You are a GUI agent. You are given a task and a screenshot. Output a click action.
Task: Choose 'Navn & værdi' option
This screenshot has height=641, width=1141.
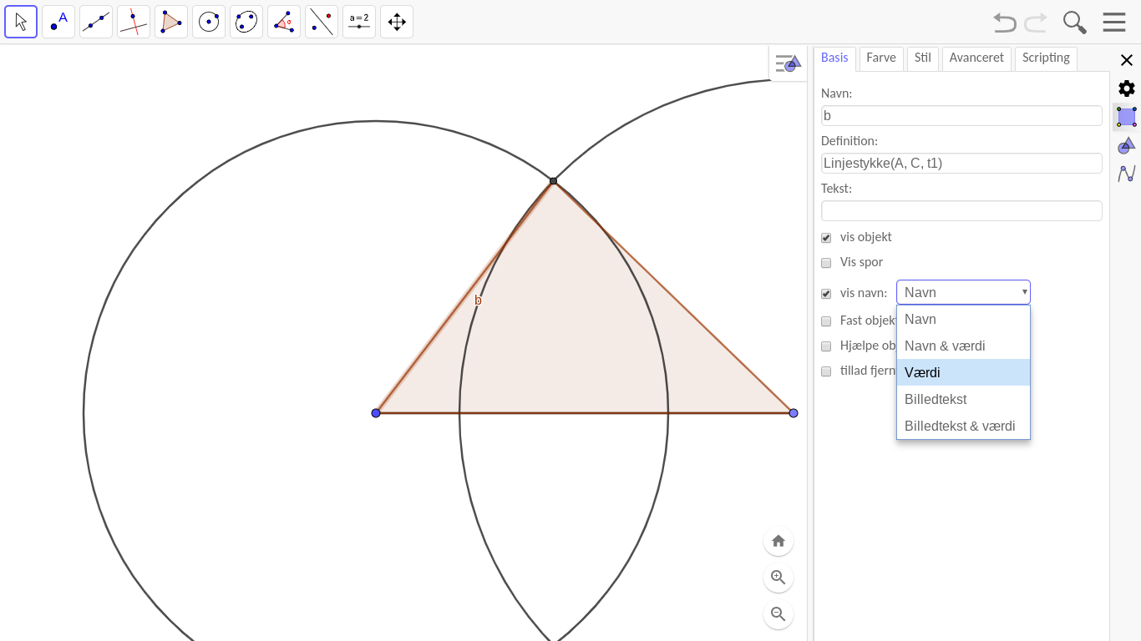[963, 346]
